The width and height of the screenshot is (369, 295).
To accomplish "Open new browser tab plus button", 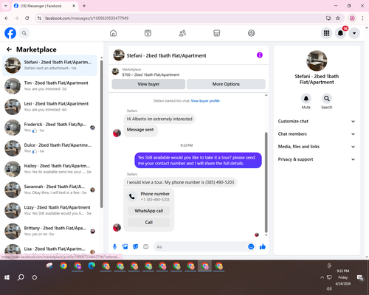I will [x=84, y=6].
